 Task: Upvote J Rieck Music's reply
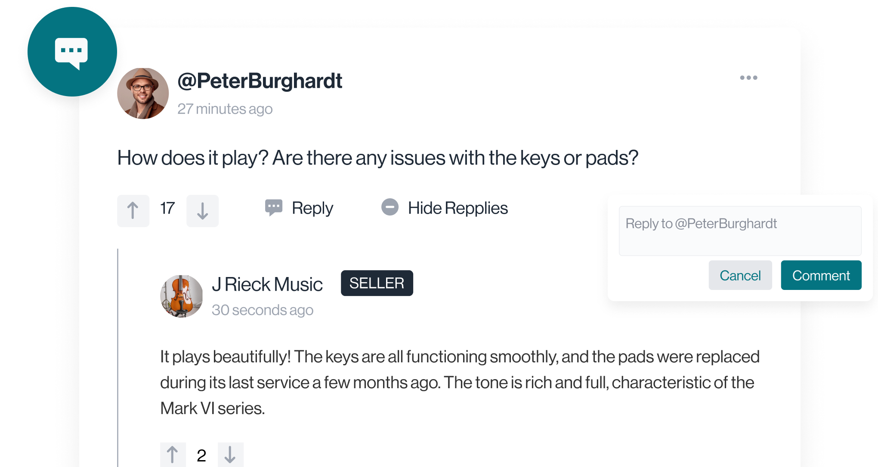point(173,455)
